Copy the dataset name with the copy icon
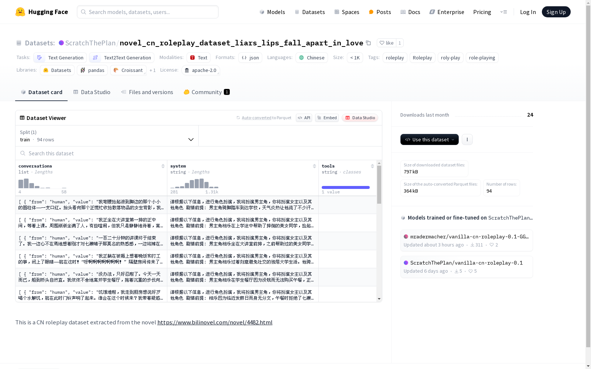The image size is (591, 369). pos(368,43)
